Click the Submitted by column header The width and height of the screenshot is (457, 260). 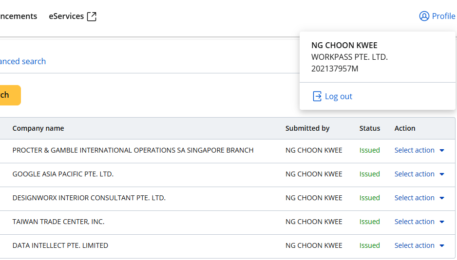click(307, 128)
